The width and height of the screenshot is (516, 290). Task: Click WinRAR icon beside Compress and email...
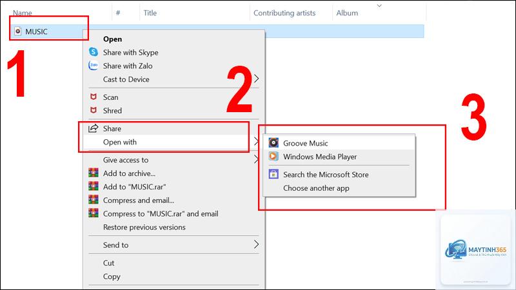coord(94,200)
